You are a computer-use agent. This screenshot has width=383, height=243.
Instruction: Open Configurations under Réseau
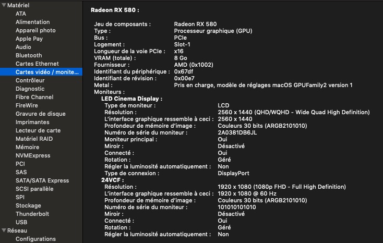[35, 239]
